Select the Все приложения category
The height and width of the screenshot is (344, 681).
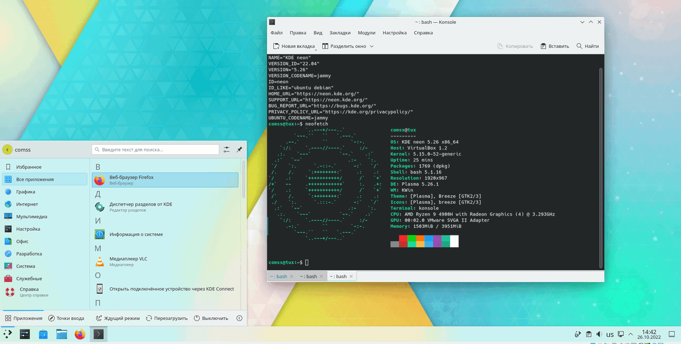tap(44, 179)
